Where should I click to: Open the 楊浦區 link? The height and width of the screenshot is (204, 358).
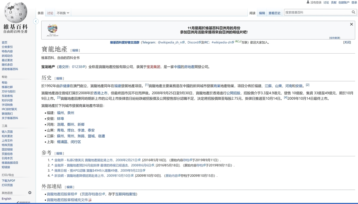click(x=62, y=142)
